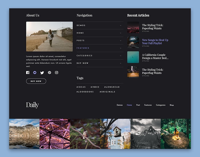Open article A California Couple Design a Master Bed
This screenshot has height=157, width=200.
tap(155, 57)
